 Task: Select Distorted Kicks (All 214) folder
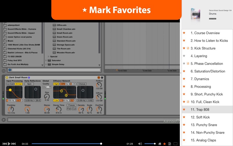pos(19,48)
